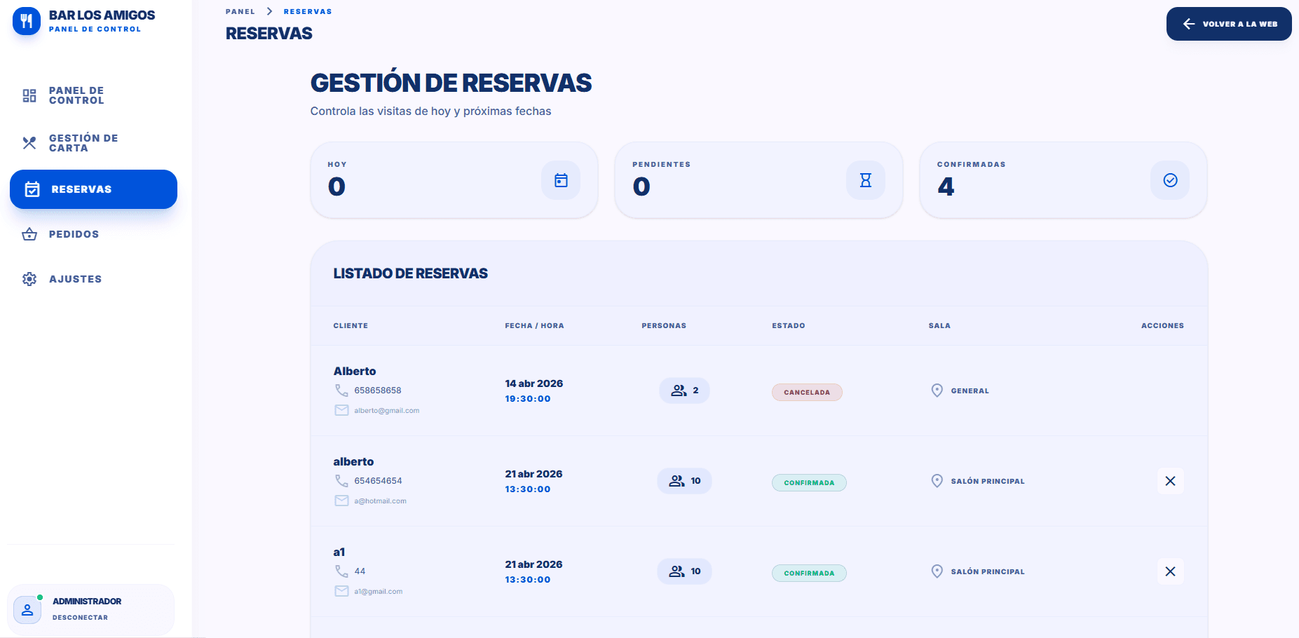
Task: Click the Bar Los Amigos fork-knife logo
Action: (x=27, y=21)
